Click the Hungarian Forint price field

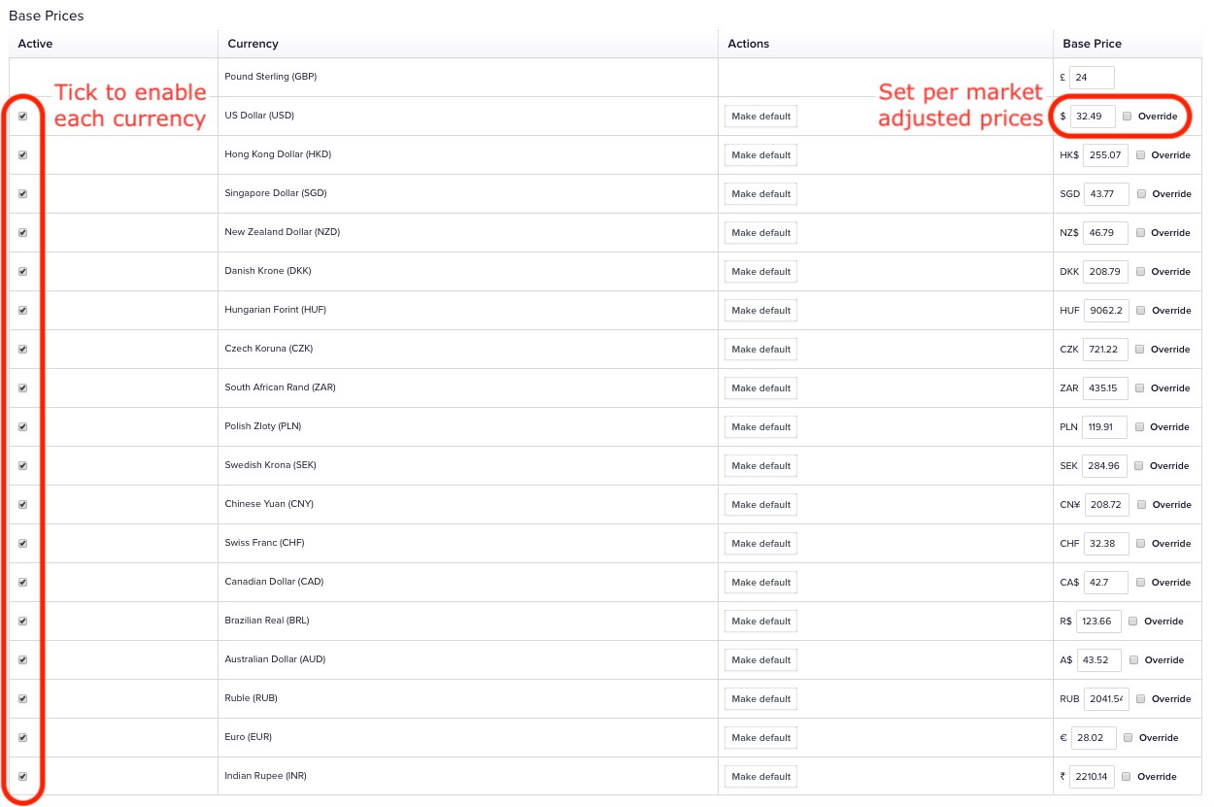1106,311
